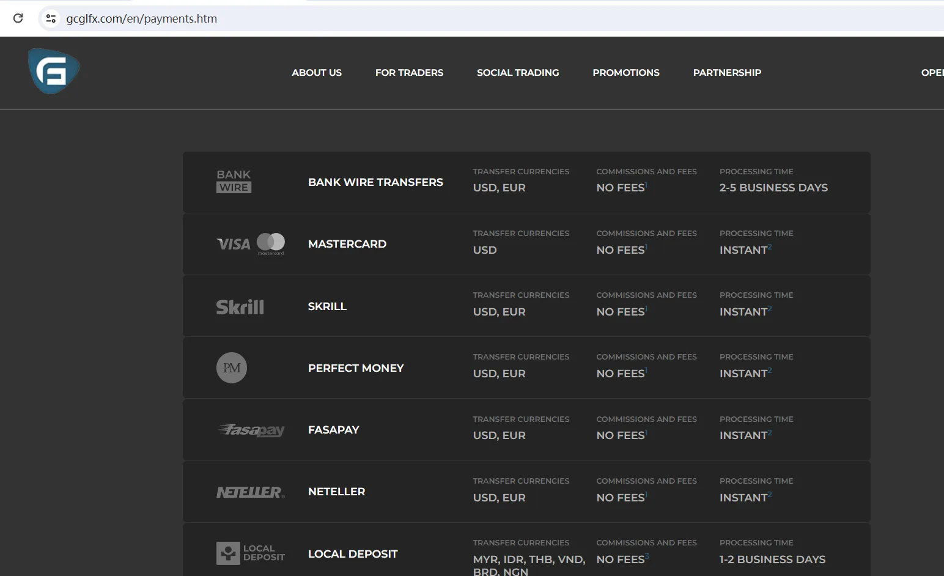Select the Neteller payment method title
This screenshot has height=576, width=944.
(336, 492)
